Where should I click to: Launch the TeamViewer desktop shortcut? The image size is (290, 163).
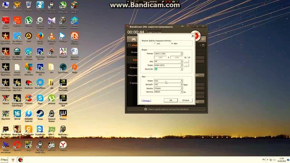click(x=40, y=131)
